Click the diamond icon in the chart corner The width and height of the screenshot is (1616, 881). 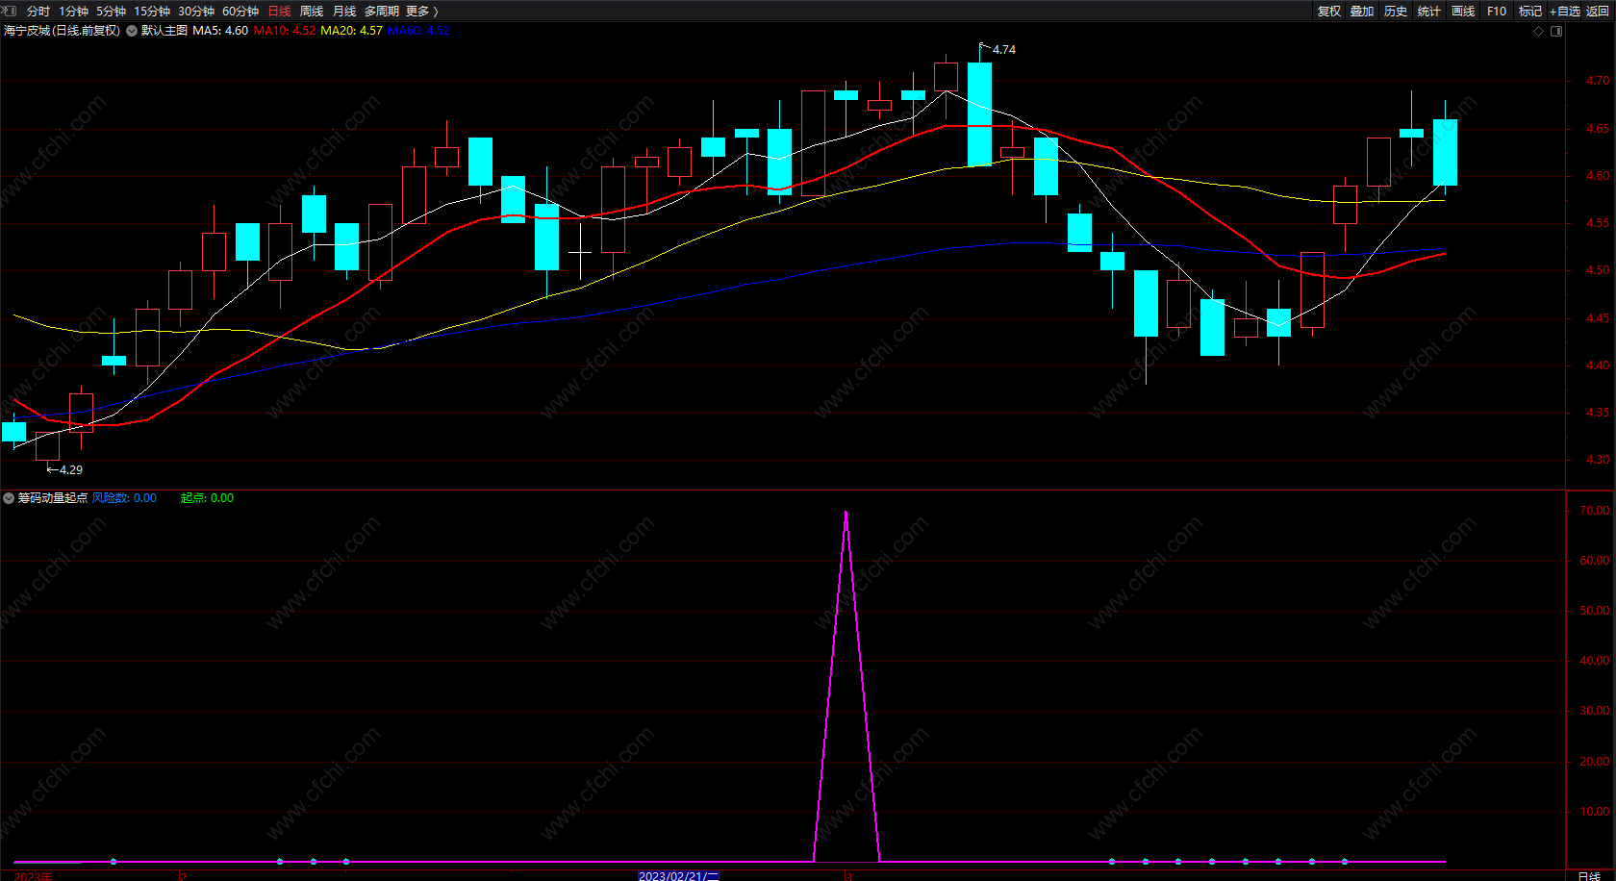(x=1538, y=31)
